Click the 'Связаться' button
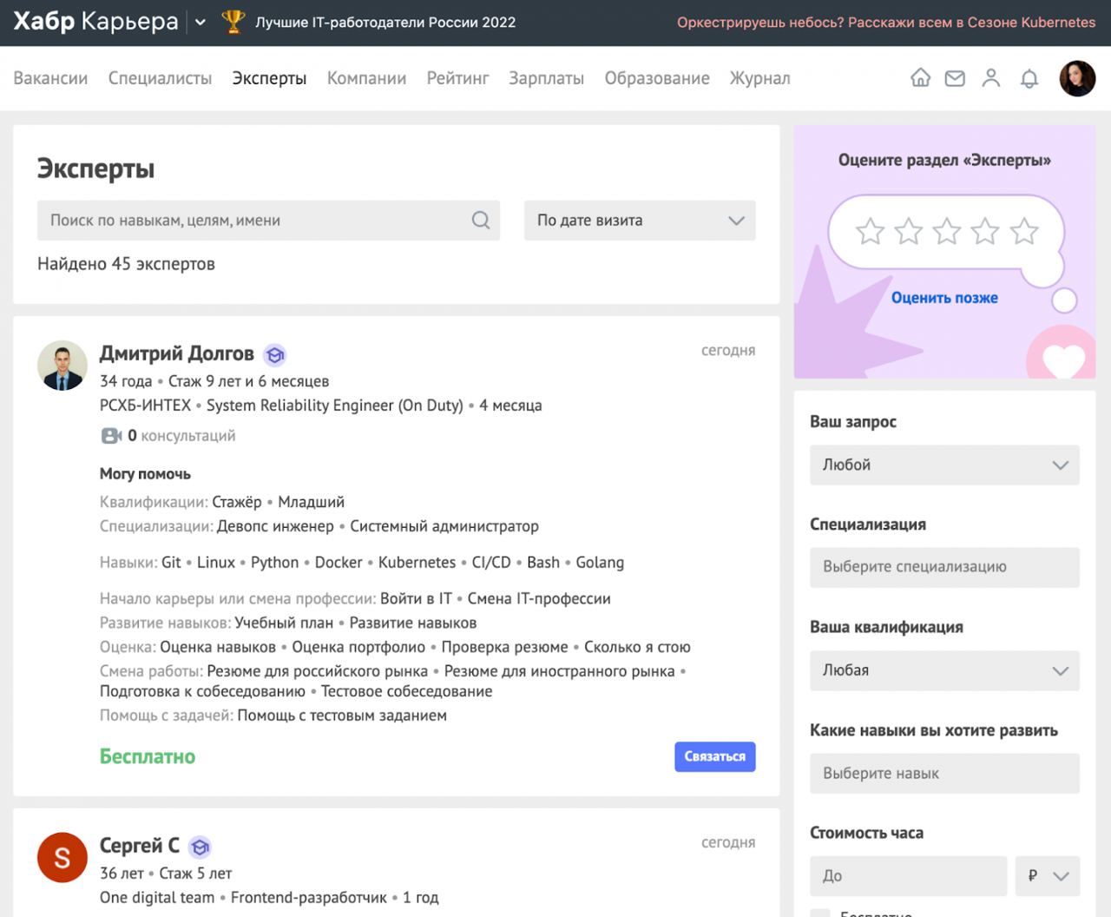Screen dimensions: 1111x917 click(x=714, y=756)
